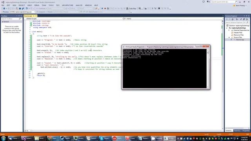Open the Code Map toolbar button

[131, 9]
